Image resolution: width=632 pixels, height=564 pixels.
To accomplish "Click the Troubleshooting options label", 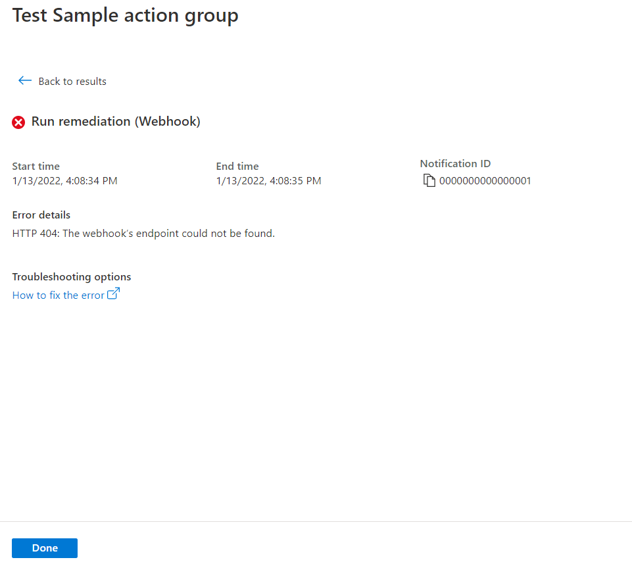I will tap(72, 277).
